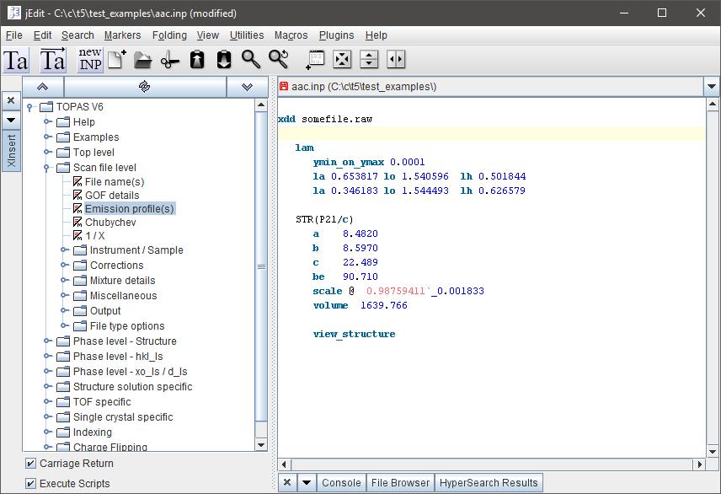Image resolution: width=721 pixels, height=494 pixels.
Task: Disable the Execute Scripts checkbox
Action: [31, 484]
